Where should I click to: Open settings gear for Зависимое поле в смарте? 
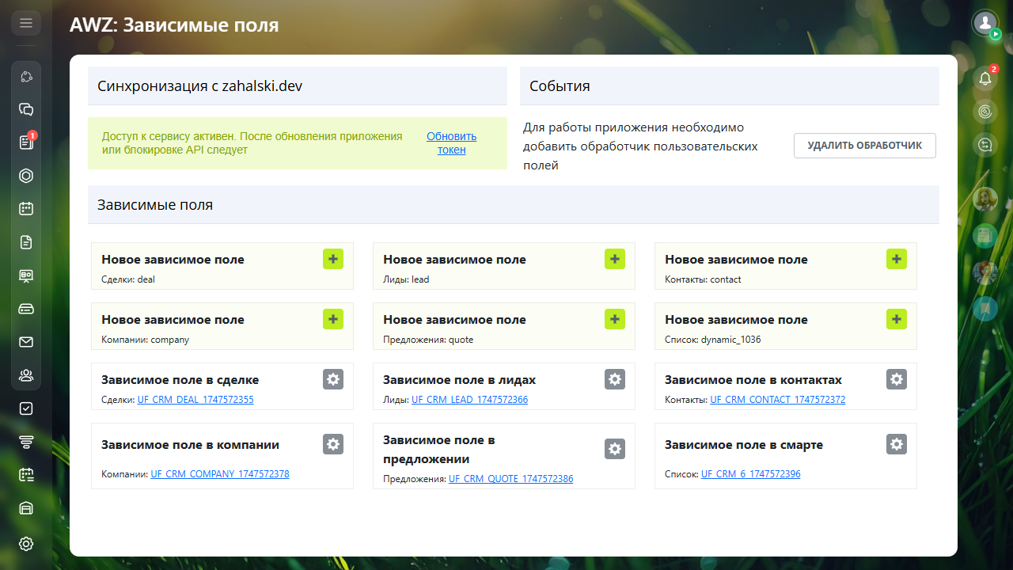(897, 444)
